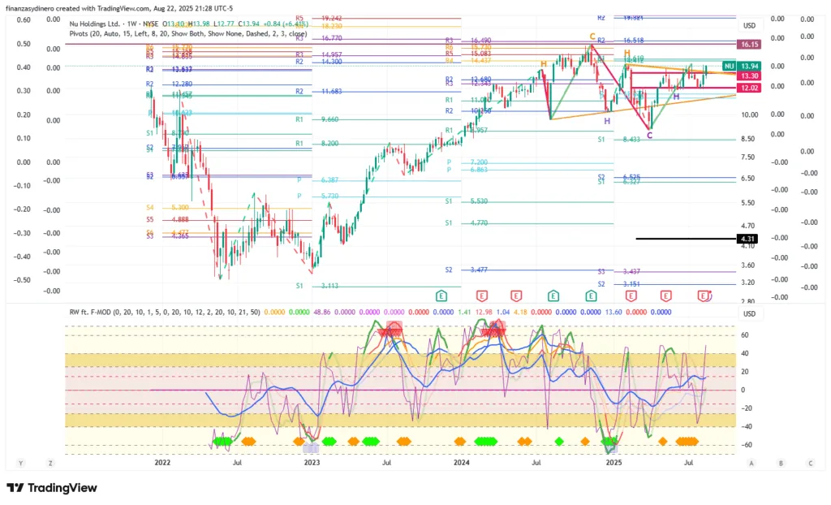The height and width of the screenshot is (505, 831).
Task: Click the 16.518 R2 pivot label
Action: click(633, 41)
